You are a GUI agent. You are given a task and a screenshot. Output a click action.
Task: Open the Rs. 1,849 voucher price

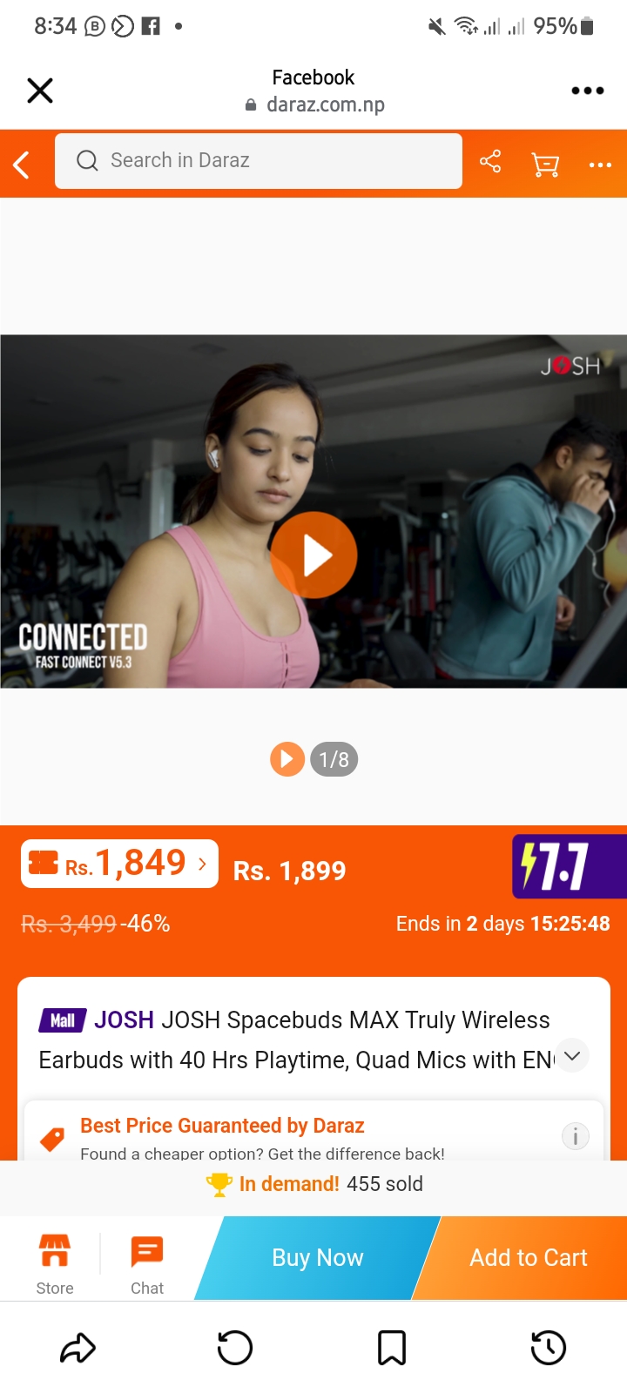click(119, 864)
